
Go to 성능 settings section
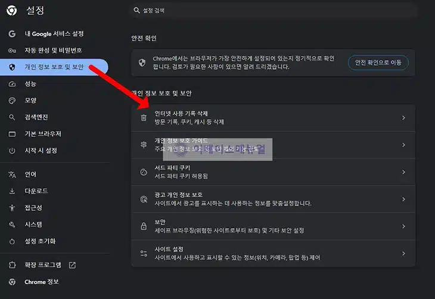coord(54,84)
